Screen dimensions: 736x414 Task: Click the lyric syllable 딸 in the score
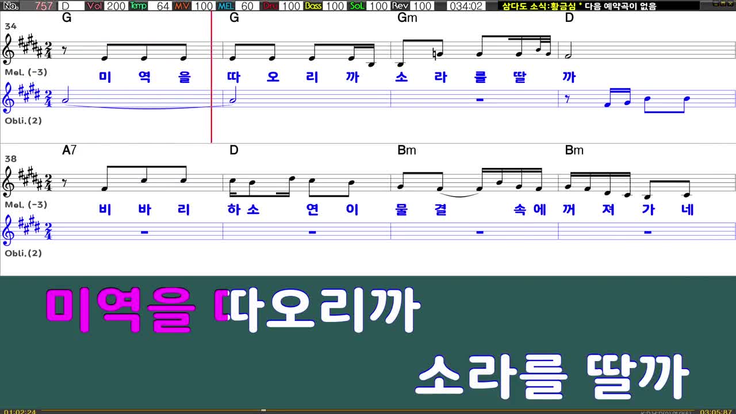(x=520, y=77)
